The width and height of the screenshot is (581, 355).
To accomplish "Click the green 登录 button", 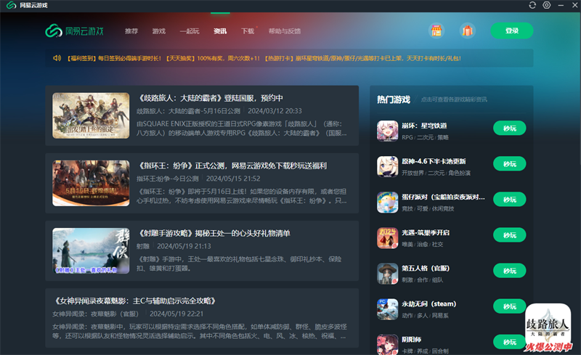I will pyautogui.click(x=512, y=30).
